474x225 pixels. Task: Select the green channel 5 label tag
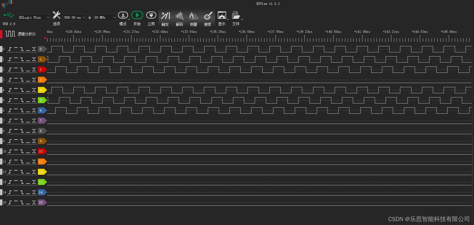(x=42, y=100)
